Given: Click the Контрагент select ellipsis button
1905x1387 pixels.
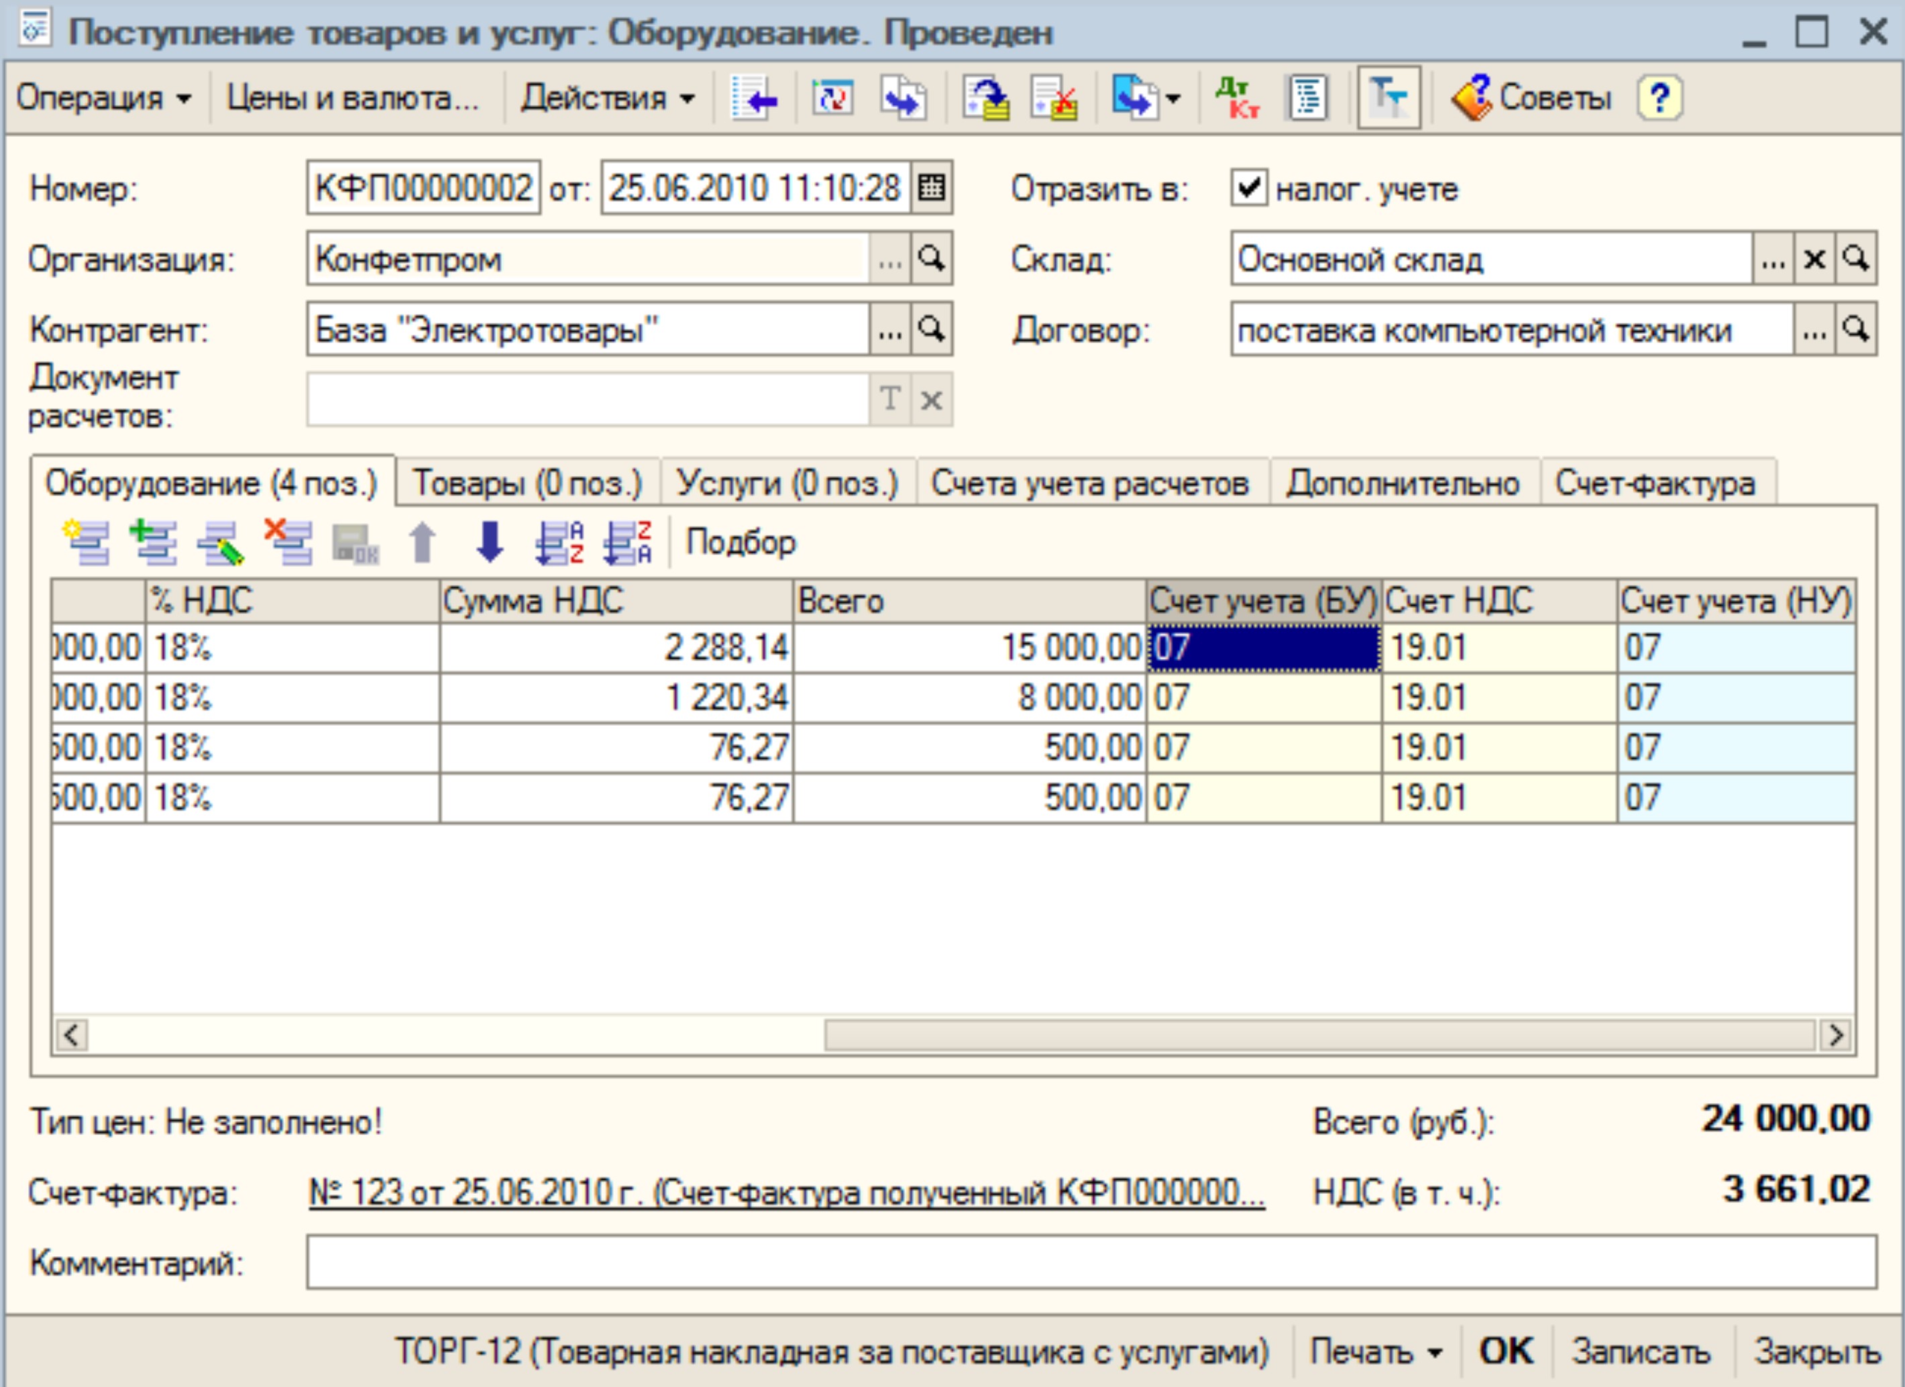Looking at the screenshot, I should (889, 329).
